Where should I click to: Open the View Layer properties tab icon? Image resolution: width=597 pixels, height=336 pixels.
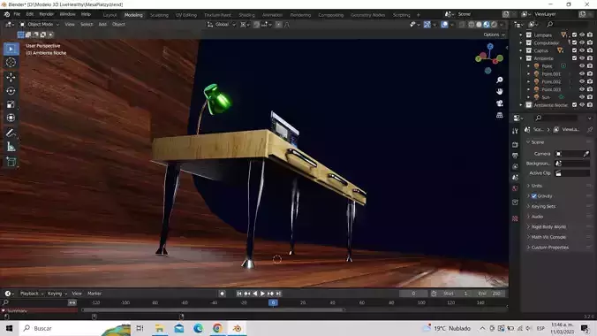[515, 166]
